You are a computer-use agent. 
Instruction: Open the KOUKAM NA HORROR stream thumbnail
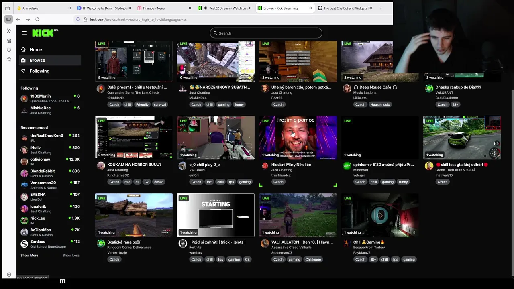[x=134, y=138]
